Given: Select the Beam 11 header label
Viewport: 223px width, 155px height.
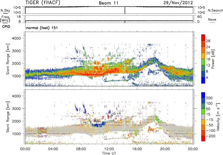Looking at the screenshot, I should point(109,3).
